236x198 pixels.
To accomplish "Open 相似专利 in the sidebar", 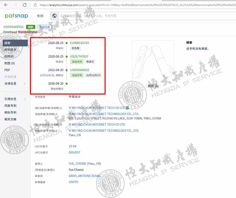I will (10, 112).
